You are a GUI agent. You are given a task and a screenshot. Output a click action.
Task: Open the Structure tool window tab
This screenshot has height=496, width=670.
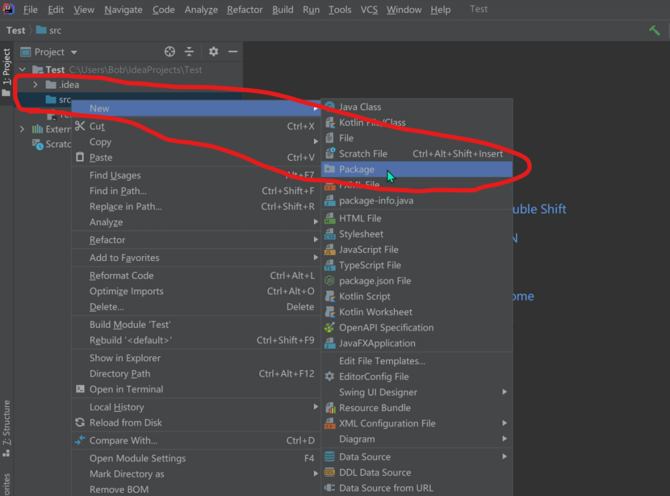(x=6, y=428)
